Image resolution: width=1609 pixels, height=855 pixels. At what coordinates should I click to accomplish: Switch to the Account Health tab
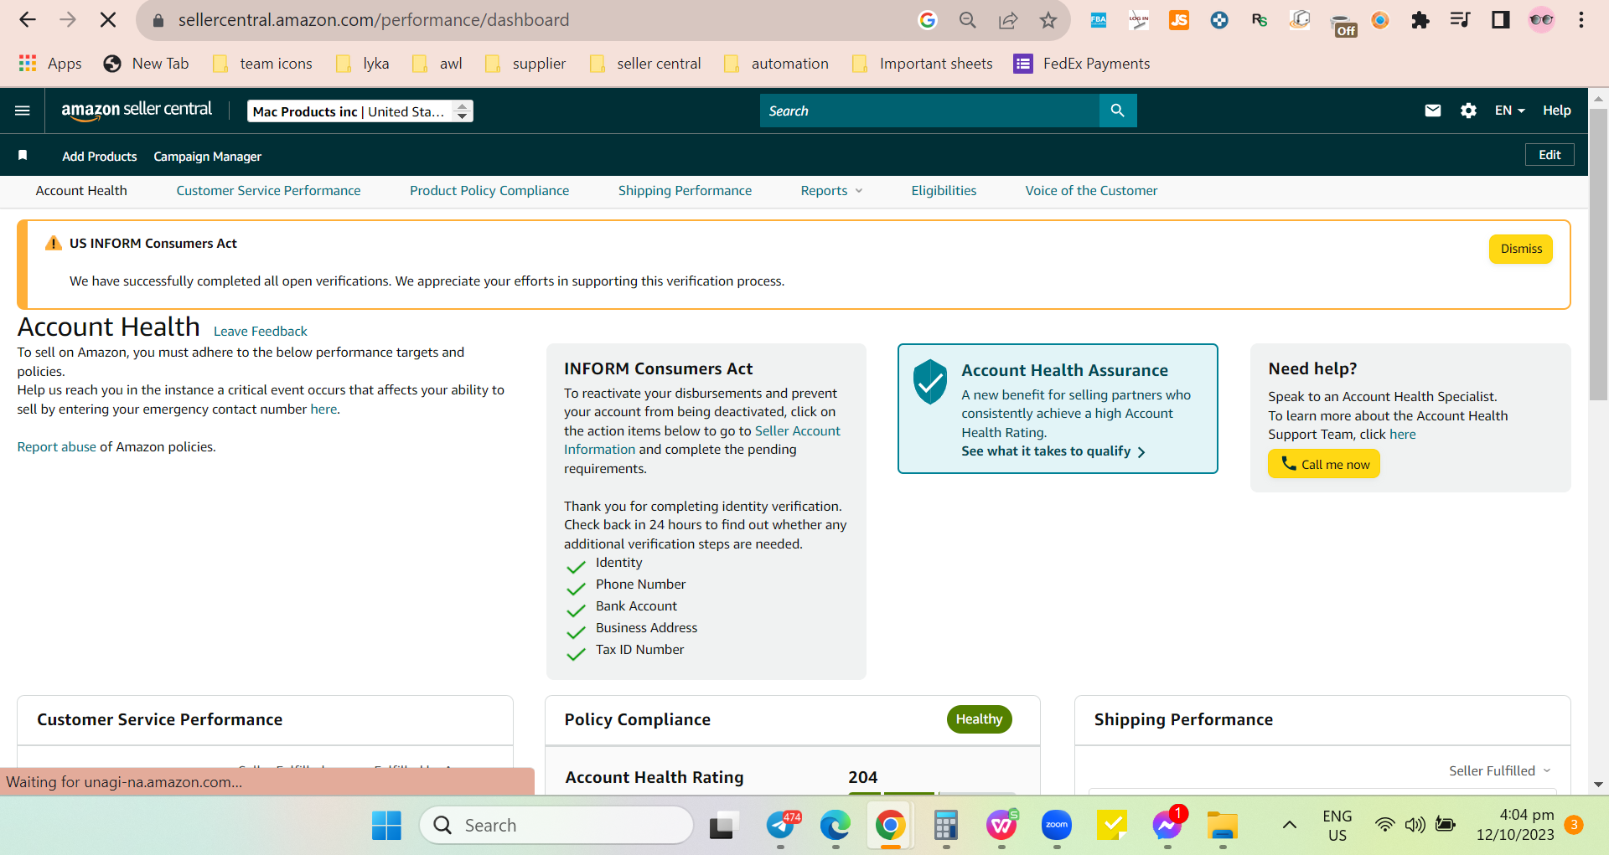pos(81,191)
